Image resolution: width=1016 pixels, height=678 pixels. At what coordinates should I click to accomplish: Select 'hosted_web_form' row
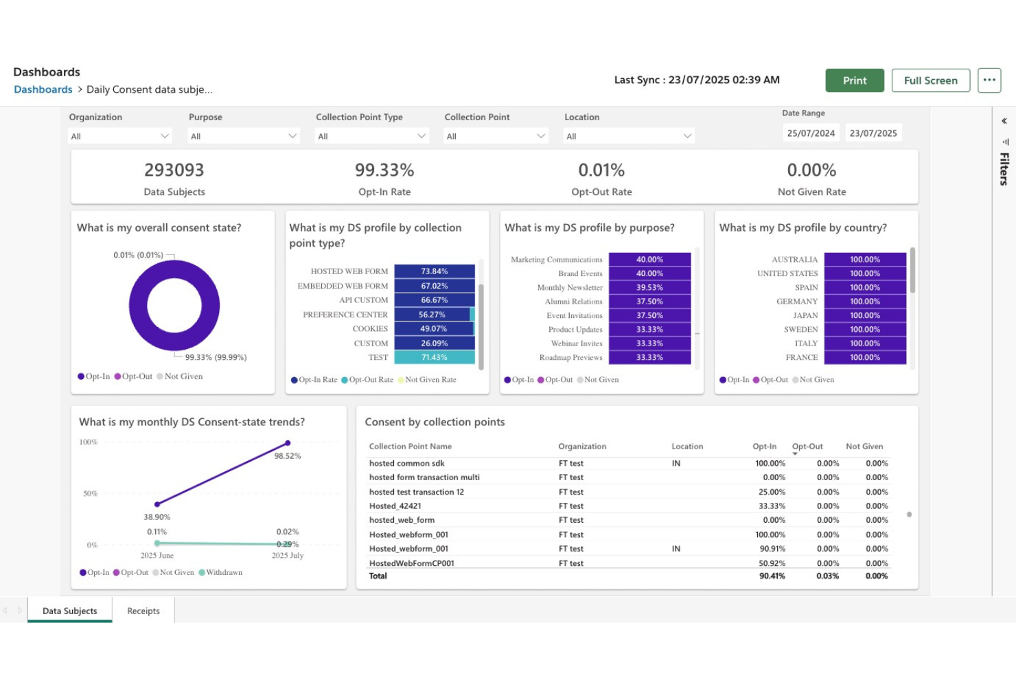click(x=629, y=520)
